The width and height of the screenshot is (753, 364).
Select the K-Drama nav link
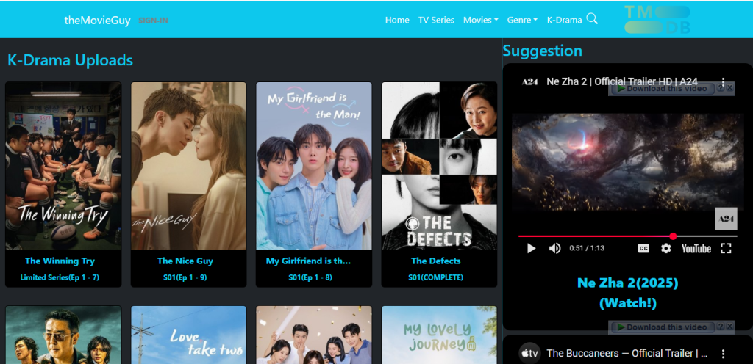pyautogui.click(x=564, y=20)
